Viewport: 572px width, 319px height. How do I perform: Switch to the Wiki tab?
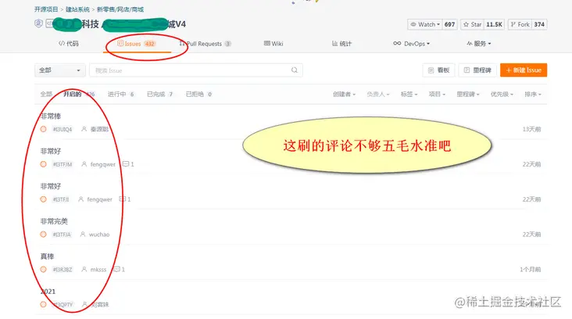coord(273,44)
